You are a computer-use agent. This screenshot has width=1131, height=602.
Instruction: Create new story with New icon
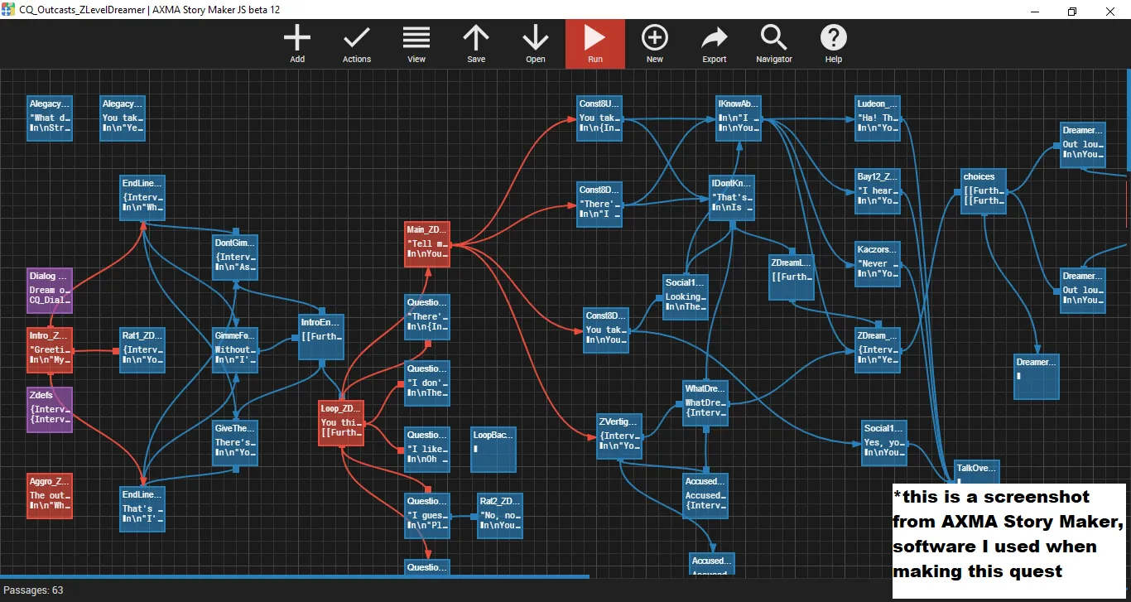pyautogui.click(x=655, y=44)
